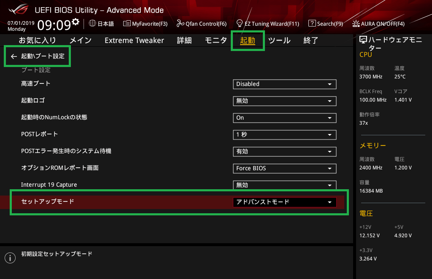Screen dimensions: 432x279
Task: Toggle AURA ON/OFF(F4) lighting icon
Action: tap(356, 24)
